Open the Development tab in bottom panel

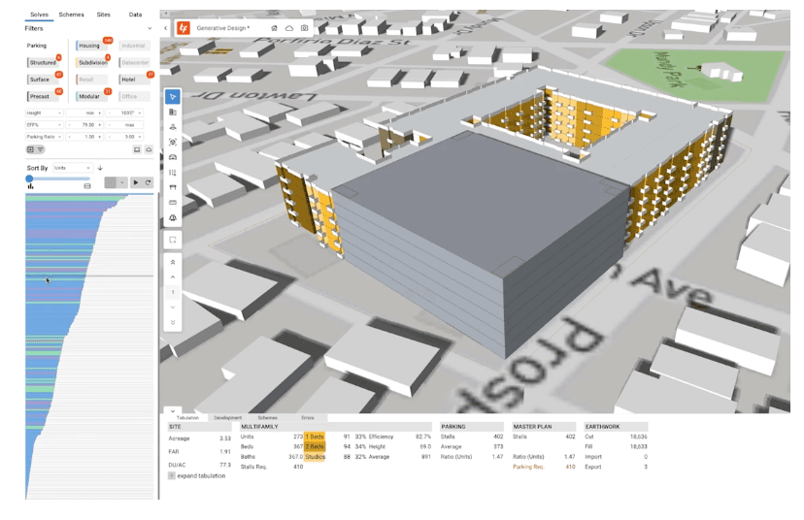tap(228, 417)
